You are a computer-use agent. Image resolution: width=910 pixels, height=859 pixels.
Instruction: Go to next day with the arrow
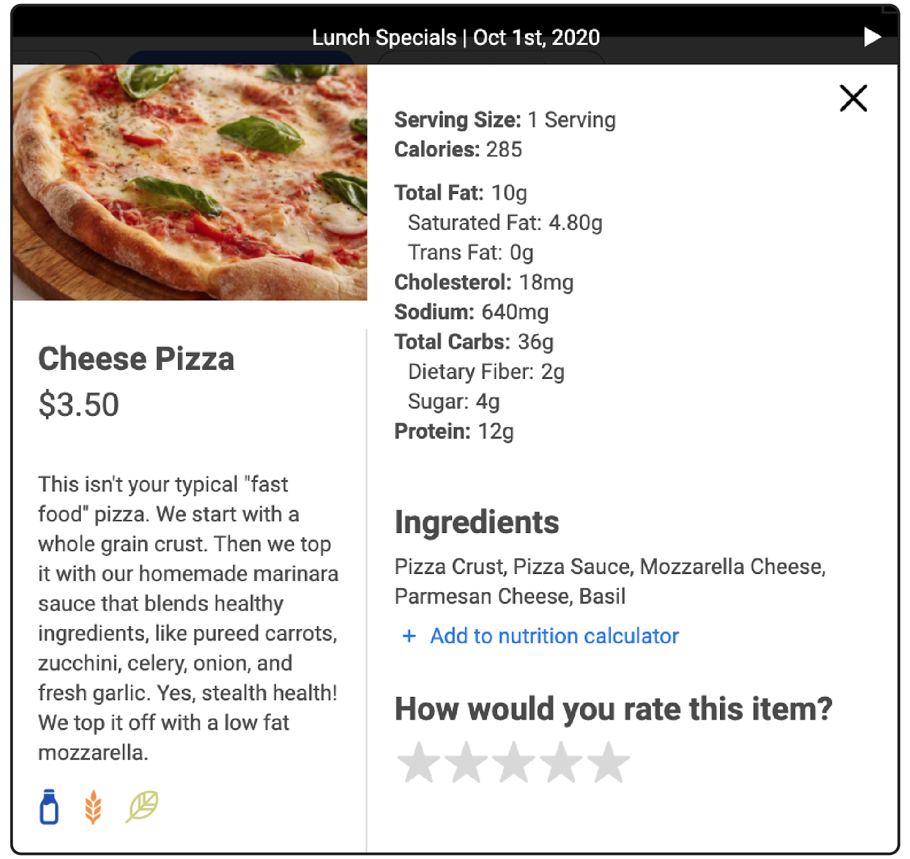[872, 37]
